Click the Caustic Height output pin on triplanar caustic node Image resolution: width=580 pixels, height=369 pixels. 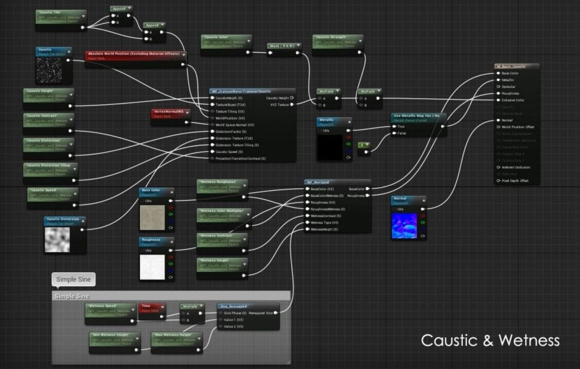[x=292, y=98]
